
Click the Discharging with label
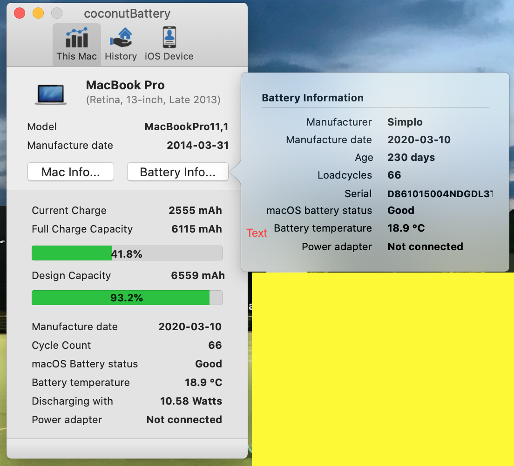coord(73,401)
